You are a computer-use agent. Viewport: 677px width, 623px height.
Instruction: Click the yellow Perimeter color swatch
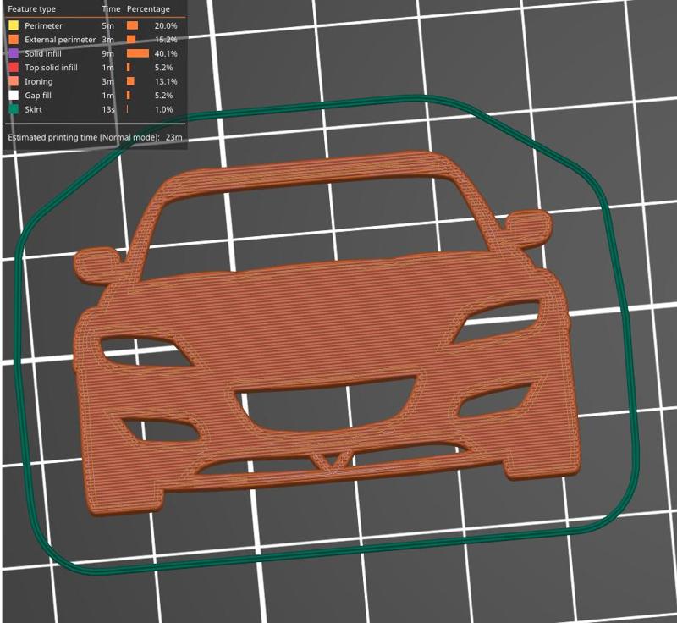pos(14,25)
